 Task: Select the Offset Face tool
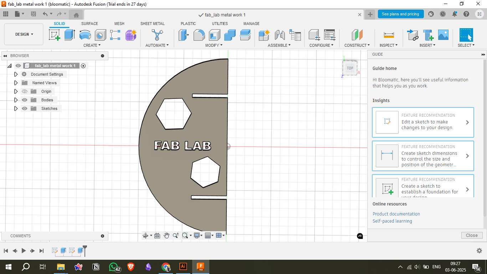pyautogui.click(x=245, y=35)
